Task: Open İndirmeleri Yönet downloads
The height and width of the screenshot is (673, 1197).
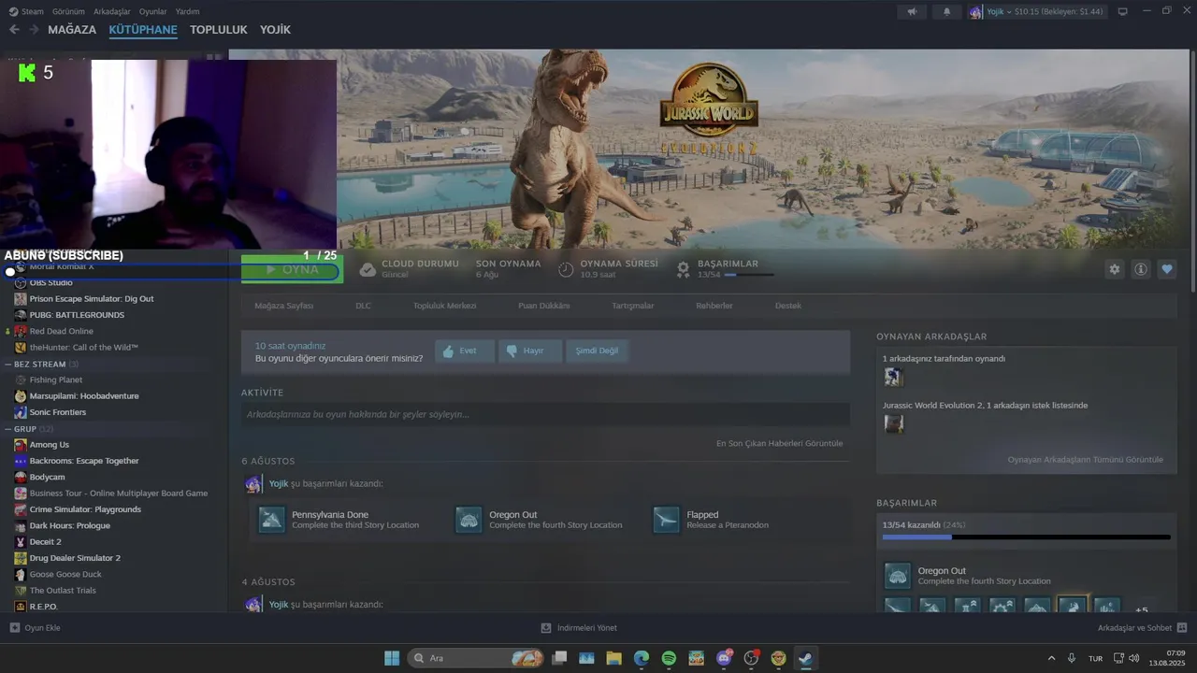Action: click(579, 628)
